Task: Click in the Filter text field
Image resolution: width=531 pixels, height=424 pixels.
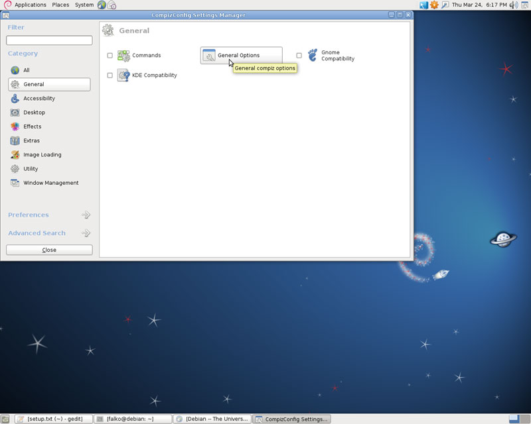Action: (x=49, y=40)
